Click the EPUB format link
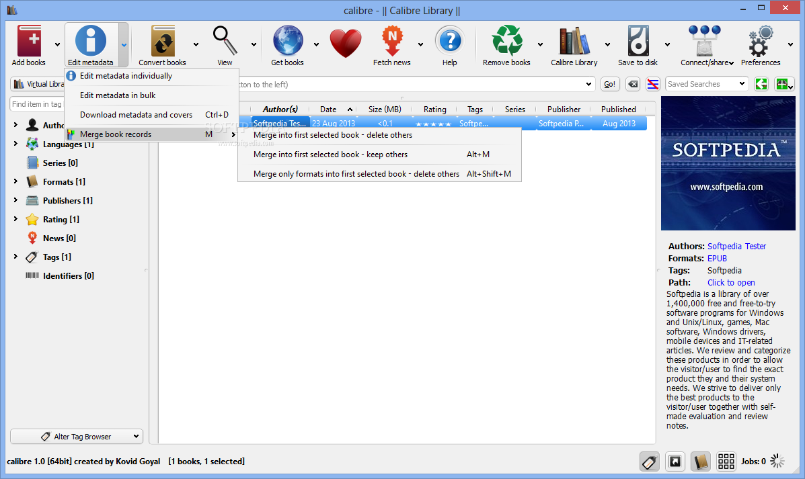The image size is (805, 479). tap(717, 259)
